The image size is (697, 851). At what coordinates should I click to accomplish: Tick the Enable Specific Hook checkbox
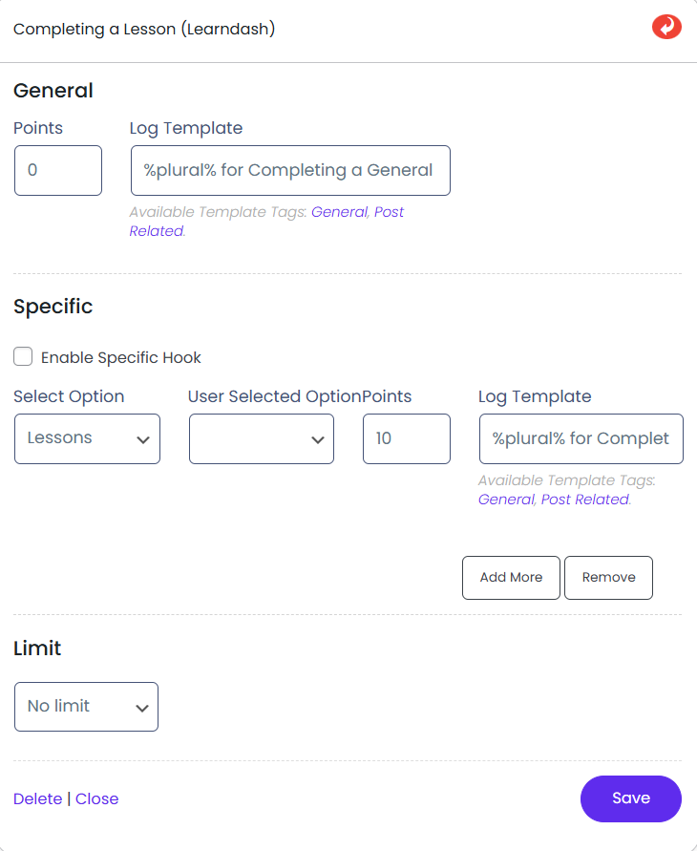coord(23,357)
